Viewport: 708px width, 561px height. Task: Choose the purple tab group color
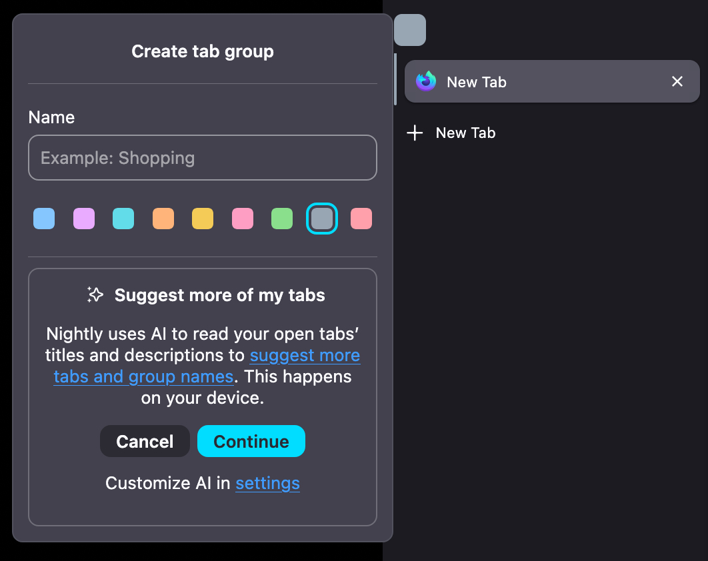84,219
